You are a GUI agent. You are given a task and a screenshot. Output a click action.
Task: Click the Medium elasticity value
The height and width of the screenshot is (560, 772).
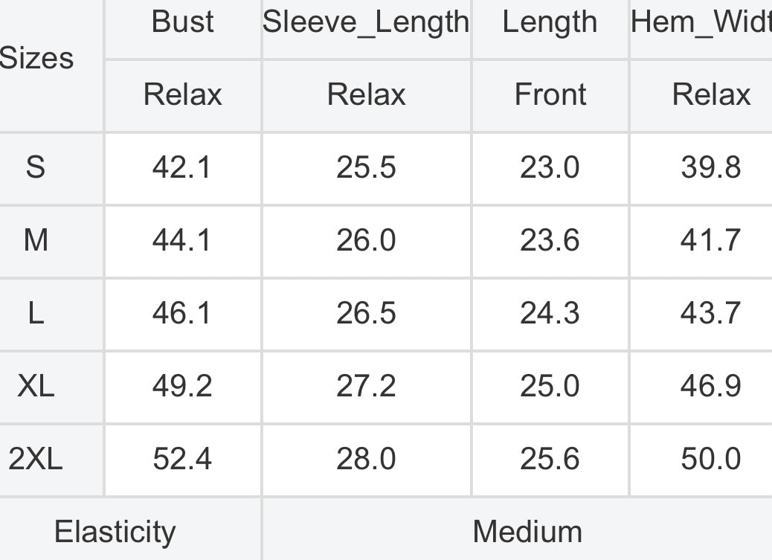[x=527, y=532]
